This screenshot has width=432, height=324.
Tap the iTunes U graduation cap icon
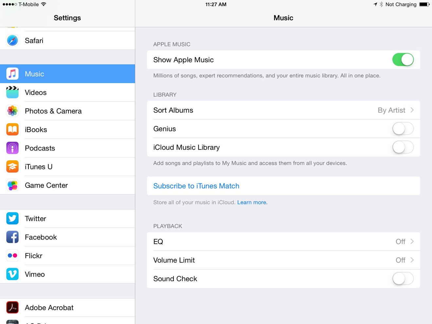tap(12, 167)
